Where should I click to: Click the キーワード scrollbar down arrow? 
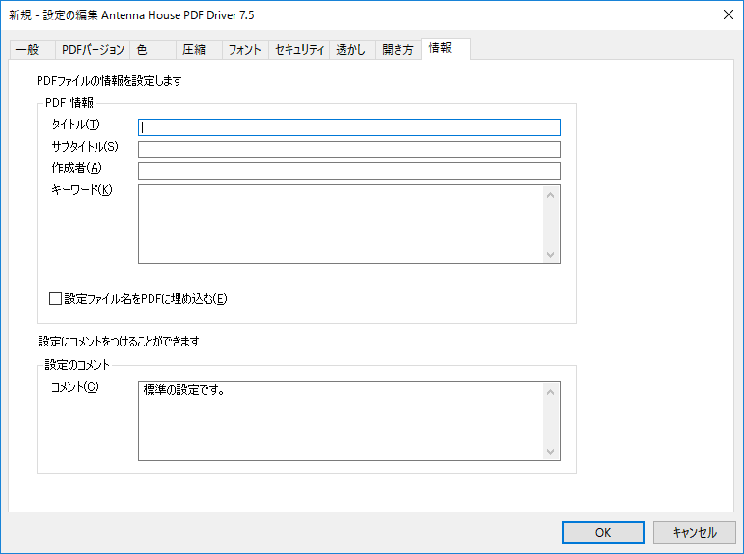click(x=550, y=255)
